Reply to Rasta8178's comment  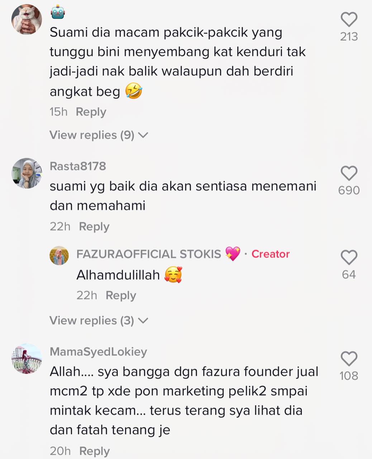pos(94,227)
